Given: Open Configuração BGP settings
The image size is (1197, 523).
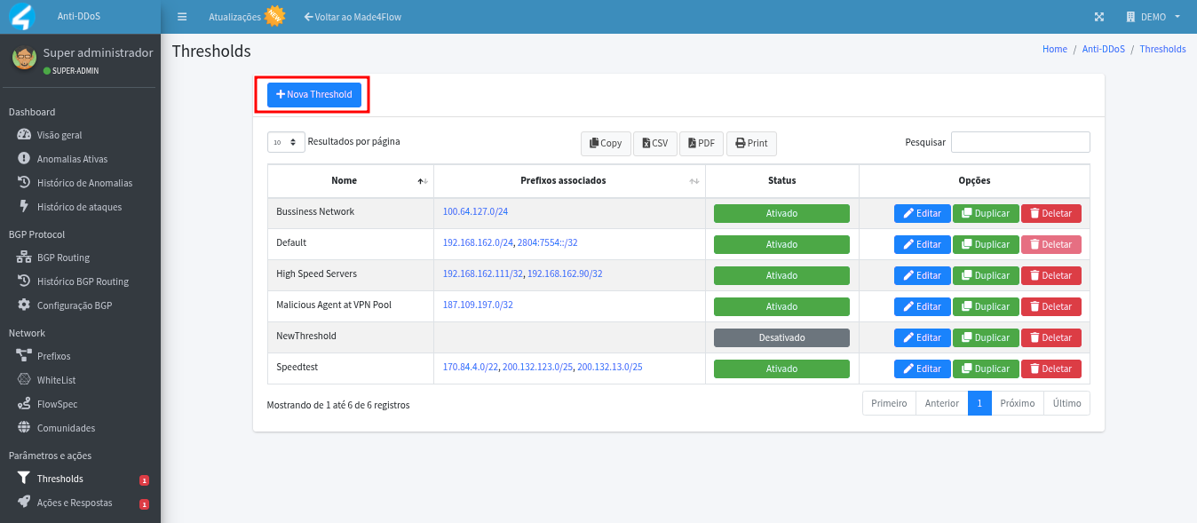Looking at the screenshot, I should click(x=74, y=305).
